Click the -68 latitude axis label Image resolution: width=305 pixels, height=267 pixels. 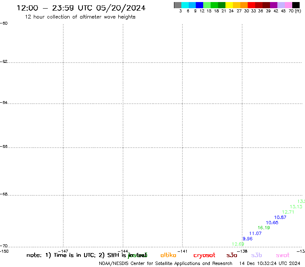(x=4, y=194)
